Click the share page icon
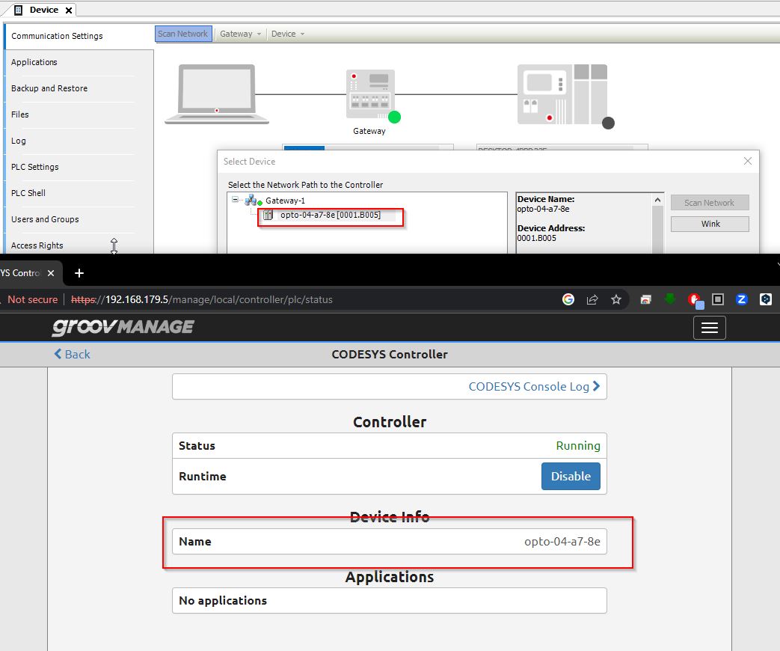 [x=592, y=299]
